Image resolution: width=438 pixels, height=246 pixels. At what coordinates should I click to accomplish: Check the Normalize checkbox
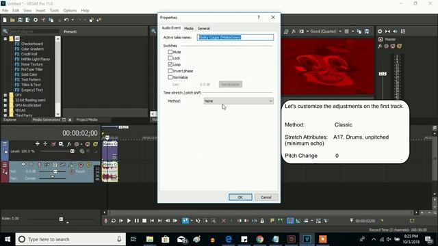tap(170, 77)
